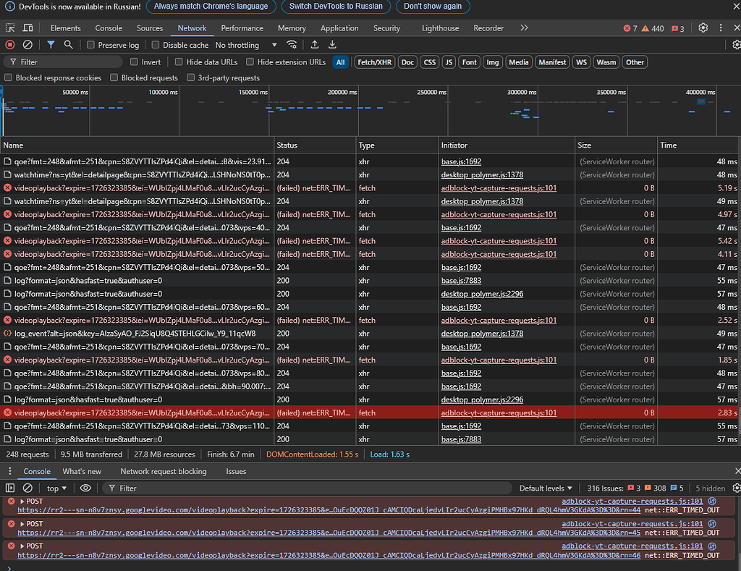The width and height of the screenshot is (741, 571).
Task: Click Switch DevTools to Russian button
Action: [x=336, y=6]
